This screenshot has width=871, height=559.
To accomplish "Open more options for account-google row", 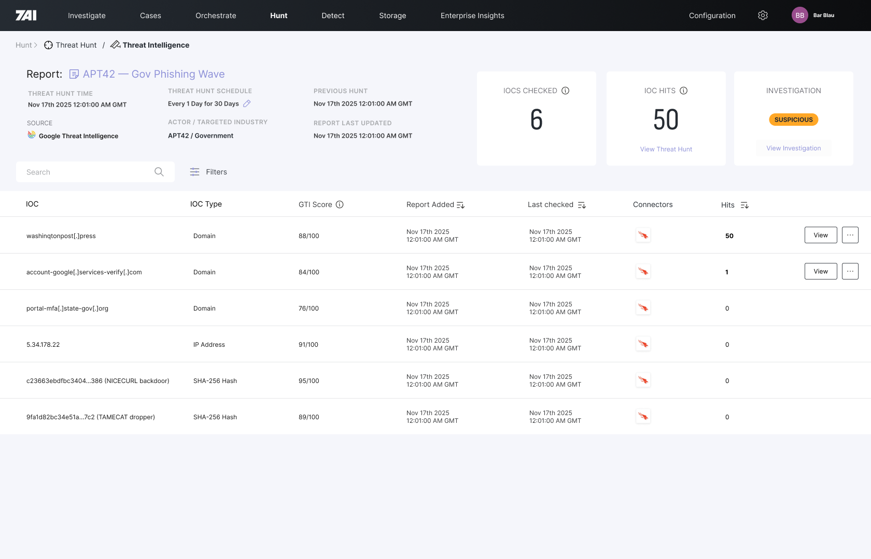I will pos(850,271).
